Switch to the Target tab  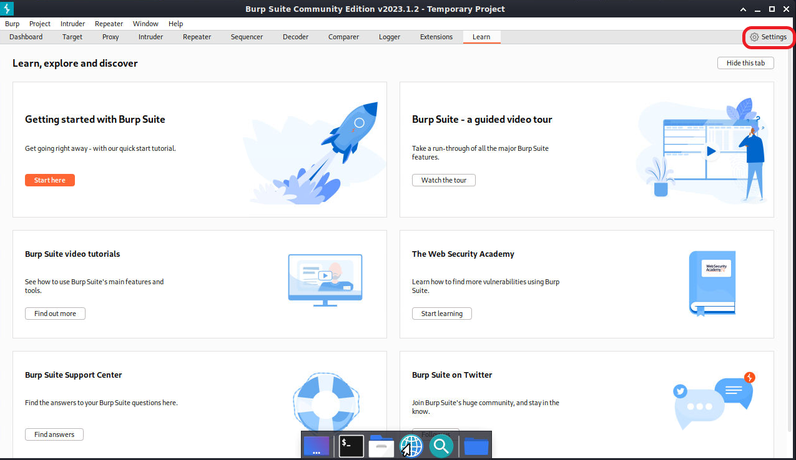[x=72, y=37]
